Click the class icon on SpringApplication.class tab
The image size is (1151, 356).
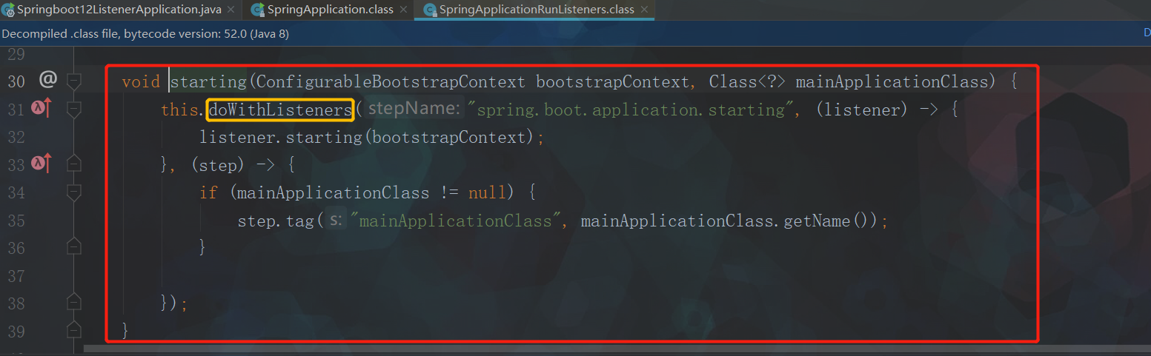(x=257, y=10)
